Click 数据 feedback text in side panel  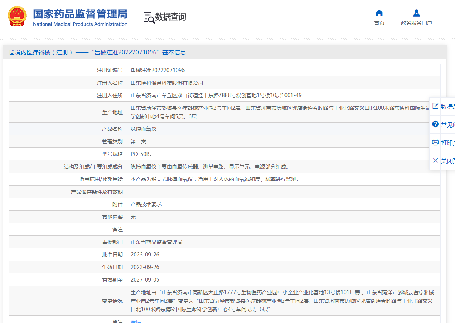tap(448, 106)
